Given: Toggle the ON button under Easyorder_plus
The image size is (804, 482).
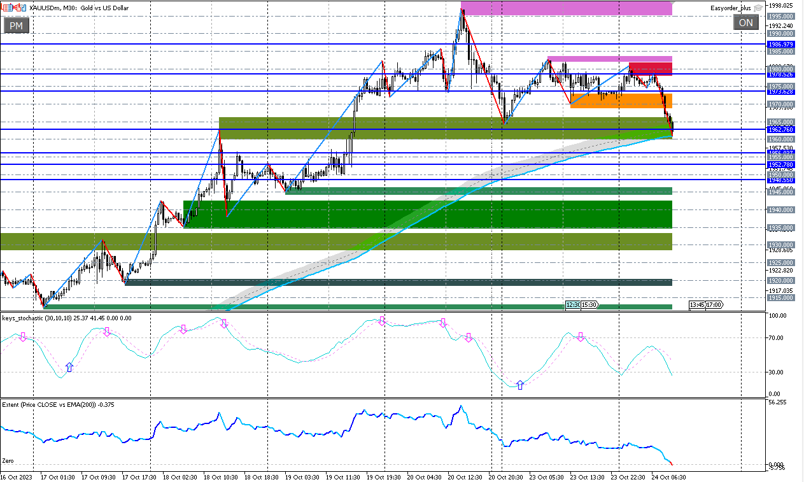Looking at the screenshot, I should click(746, 22).
